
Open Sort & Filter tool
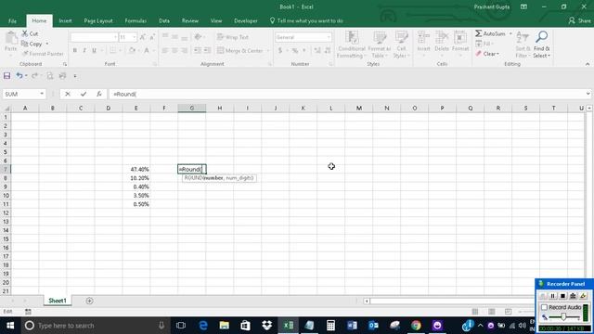point(523,45)
